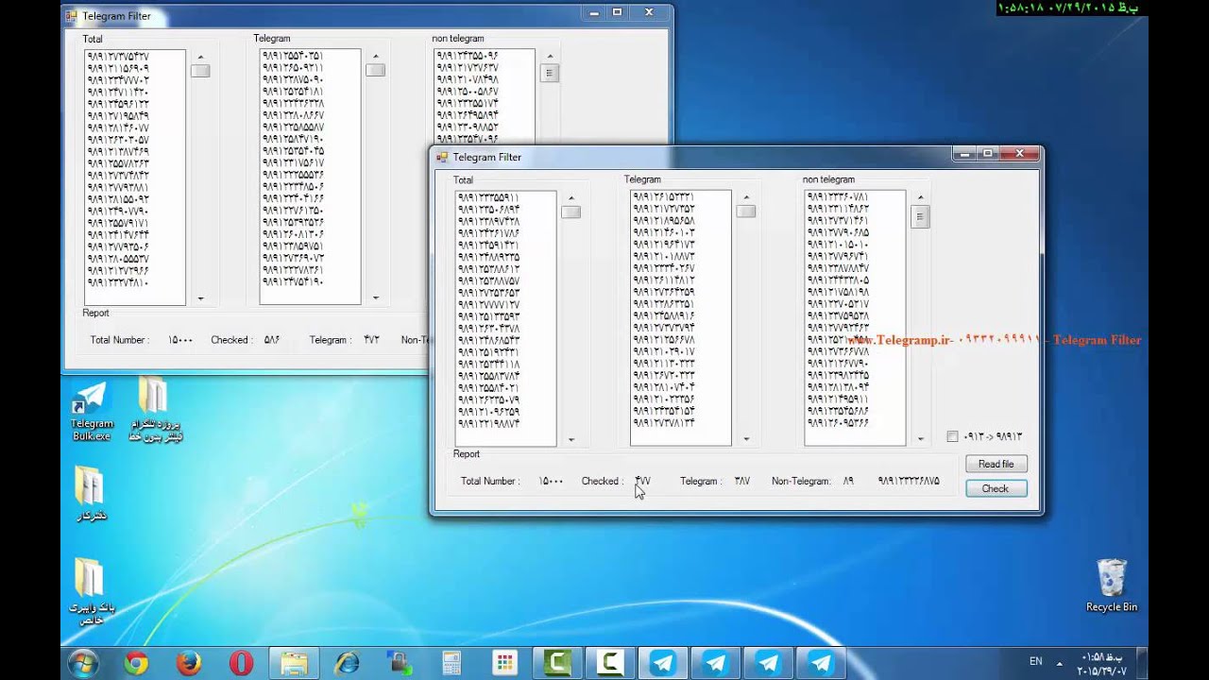
Task: Click the Check button
Action: (x=996, y=488)
